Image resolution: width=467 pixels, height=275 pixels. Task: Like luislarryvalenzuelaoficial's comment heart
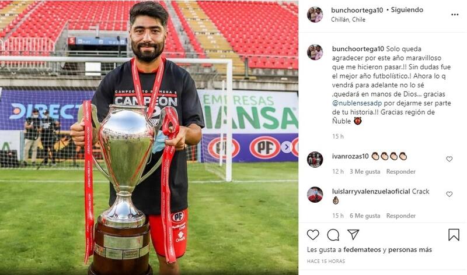pos(449,194)
